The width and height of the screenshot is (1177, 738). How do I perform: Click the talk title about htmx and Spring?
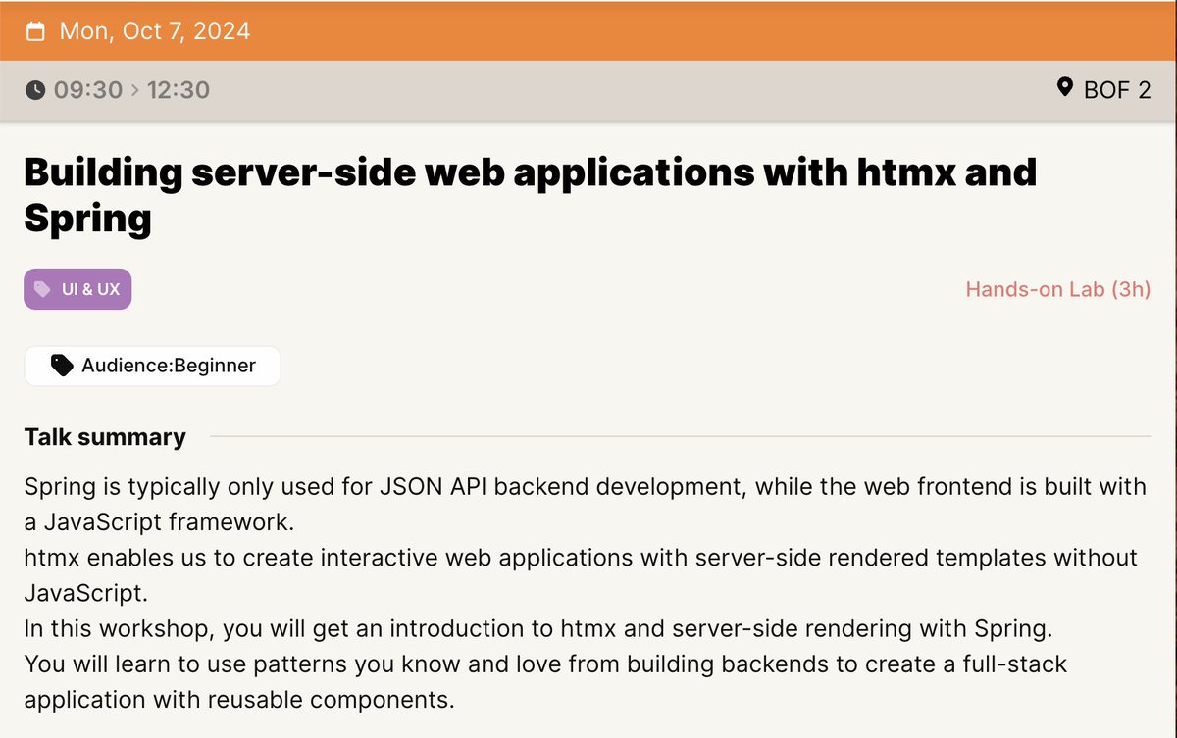tap(531, 196)
